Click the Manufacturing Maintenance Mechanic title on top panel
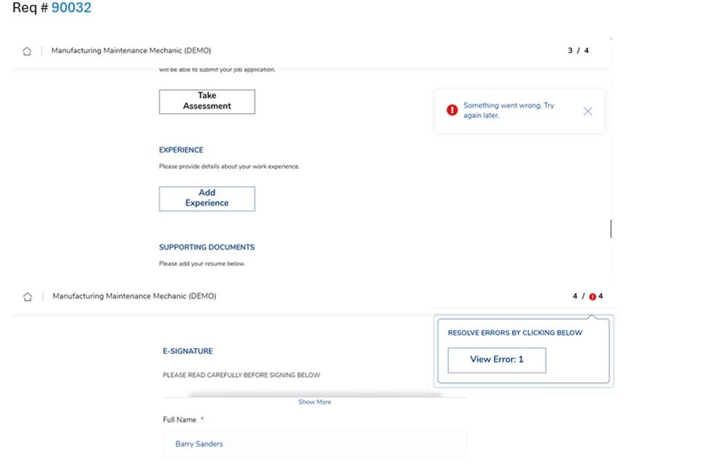The width and height of the screenshot is (707, 467). coord(131,50)
